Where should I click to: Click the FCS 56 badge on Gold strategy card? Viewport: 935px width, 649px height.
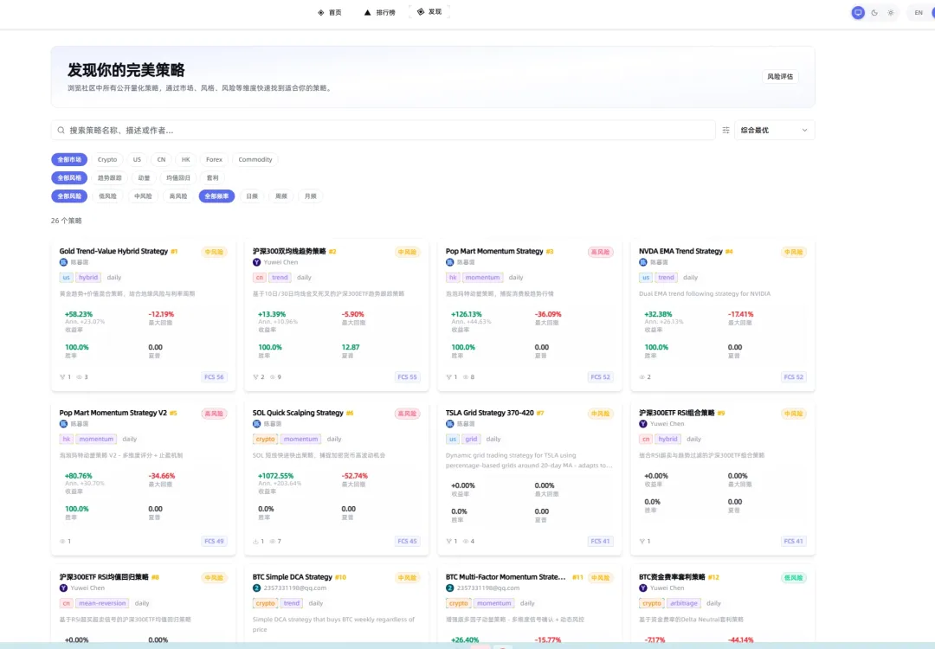click(x=214, y=376)
